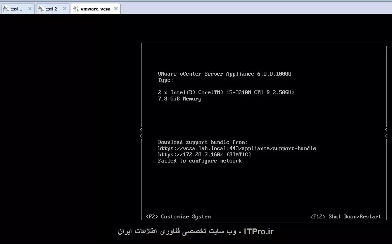Viewport: 392px width, 244px height.
Task: Click the F12 Shut Down/Restart option
Action: point(346,216)
